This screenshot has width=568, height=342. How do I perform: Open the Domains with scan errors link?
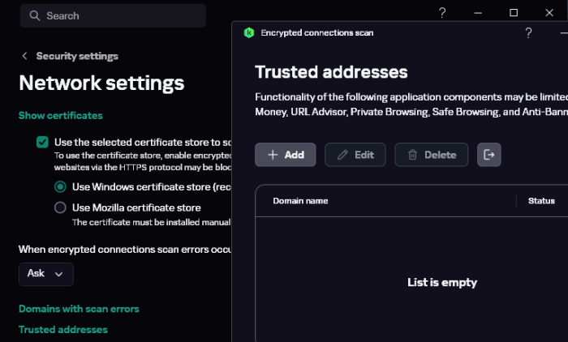[x=79, y=309]
